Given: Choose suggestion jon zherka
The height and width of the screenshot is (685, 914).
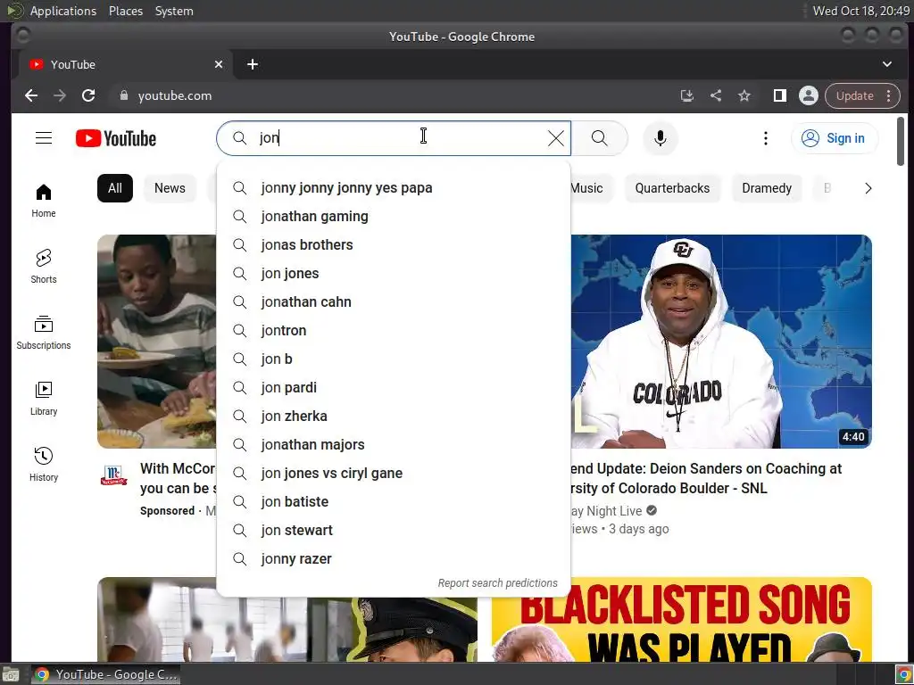Looking at the screenshot, I should pos(394,417).
